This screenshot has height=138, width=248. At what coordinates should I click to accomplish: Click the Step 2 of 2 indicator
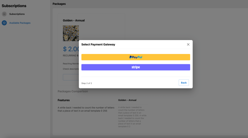[87, 83]
